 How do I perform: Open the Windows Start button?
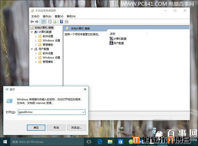pyautogui.click(x=5, y=142)
